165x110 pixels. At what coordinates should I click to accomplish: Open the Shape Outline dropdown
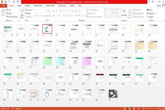tap(139, 14)
